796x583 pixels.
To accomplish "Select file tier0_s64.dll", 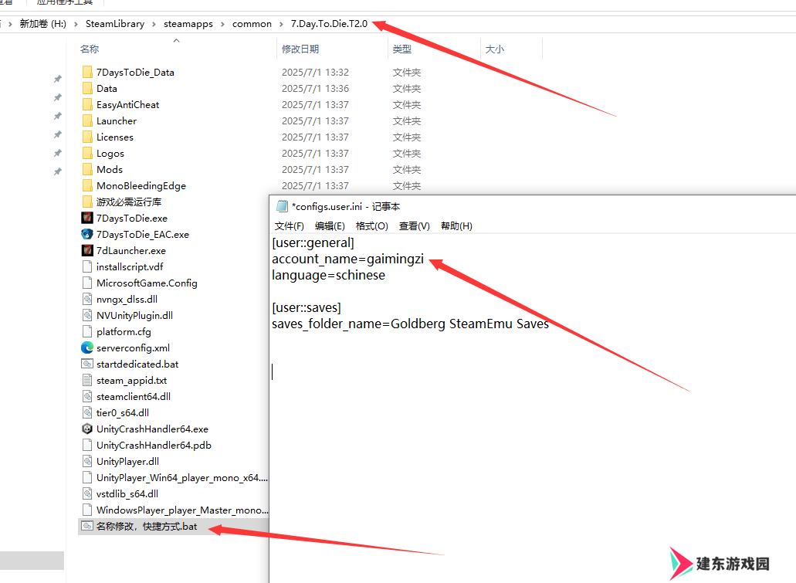I will click(122, 413).
